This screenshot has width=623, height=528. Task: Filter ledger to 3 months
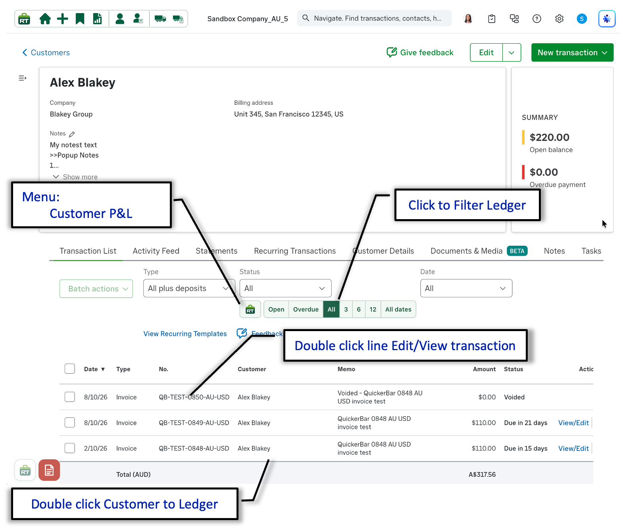click(x=346, y=310)
